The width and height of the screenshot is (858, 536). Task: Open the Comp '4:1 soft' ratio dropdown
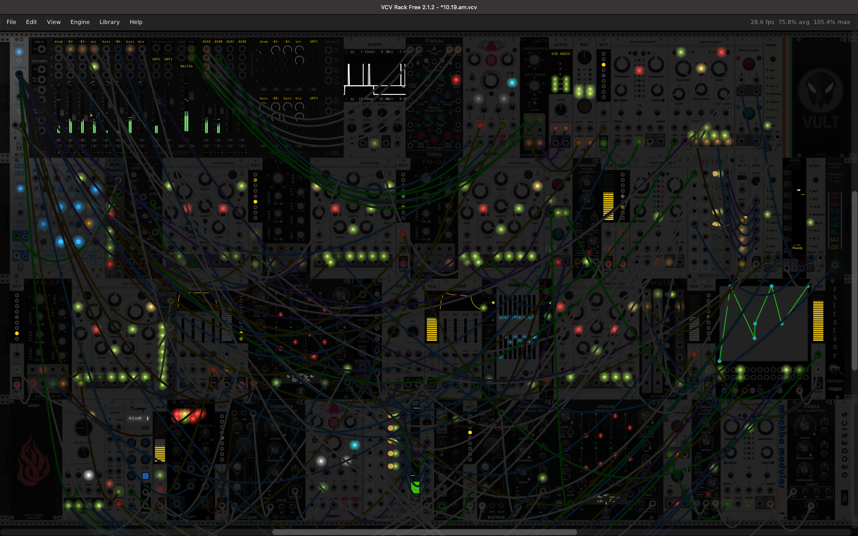click(x=138, y=418)
